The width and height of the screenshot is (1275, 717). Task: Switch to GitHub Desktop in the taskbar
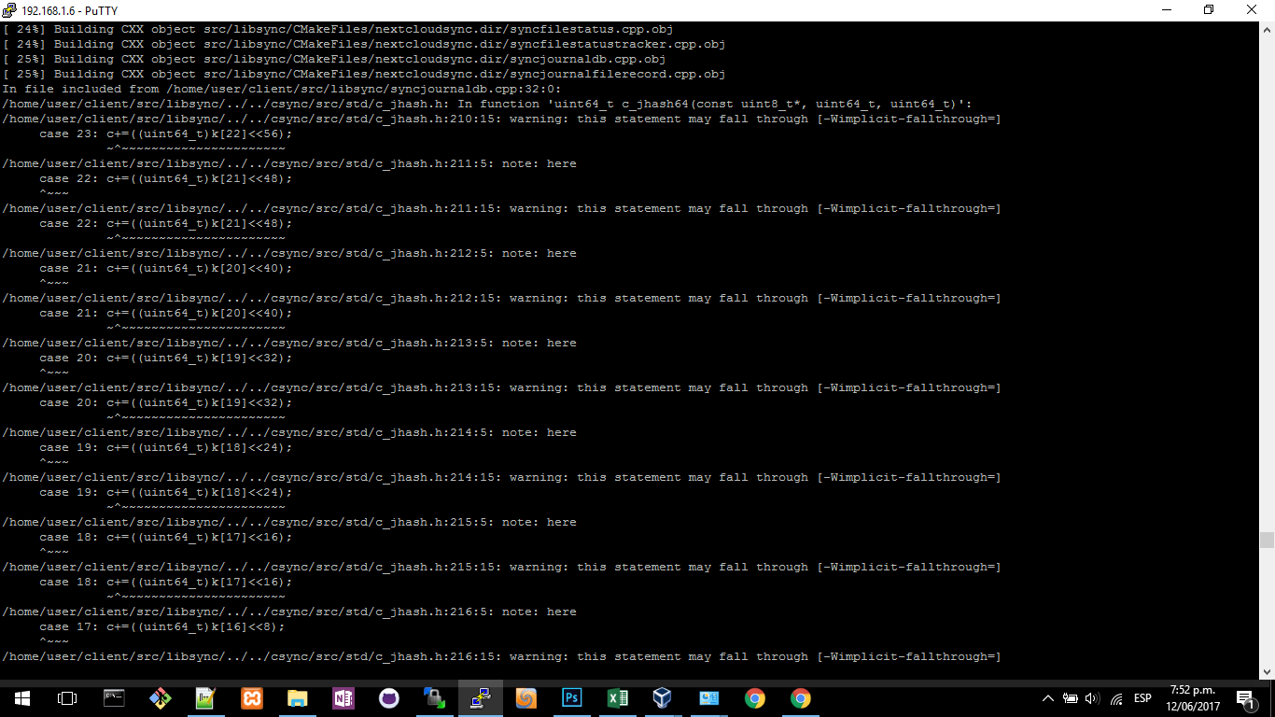[x=388, y=698]
